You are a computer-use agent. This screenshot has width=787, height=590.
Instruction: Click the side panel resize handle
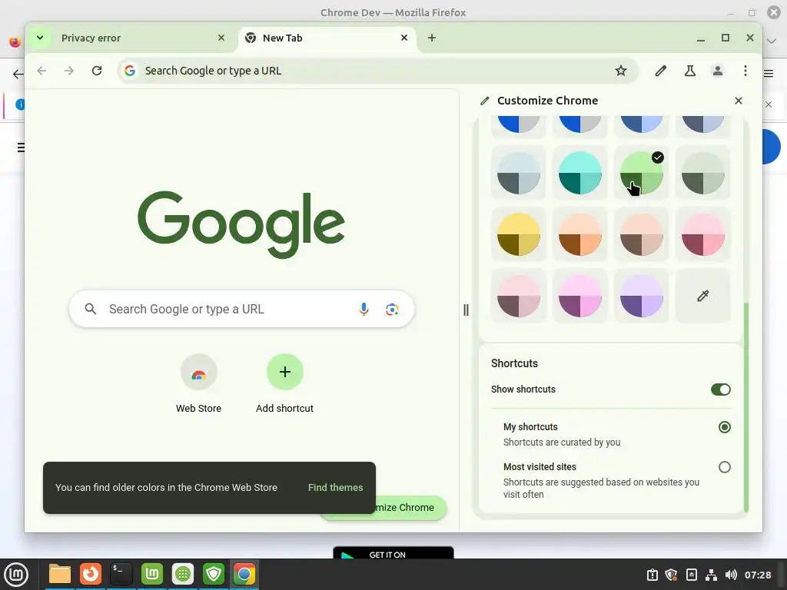(466, 310)
